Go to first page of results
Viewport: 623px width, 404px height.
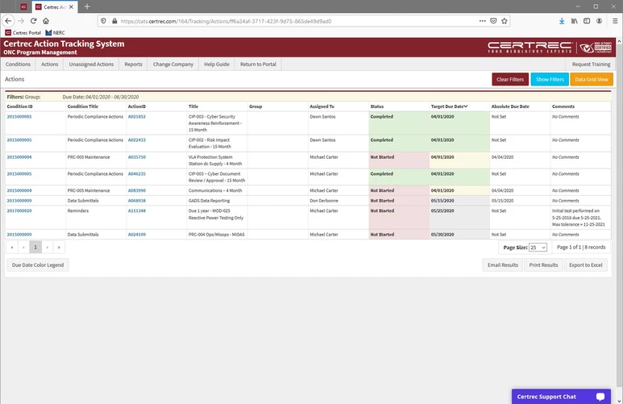(x=12, y=248)
